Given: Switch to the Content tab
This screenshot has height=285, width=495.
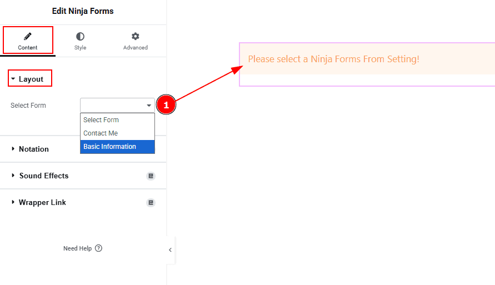Looking at the screenshot, I should click(28, 41).
